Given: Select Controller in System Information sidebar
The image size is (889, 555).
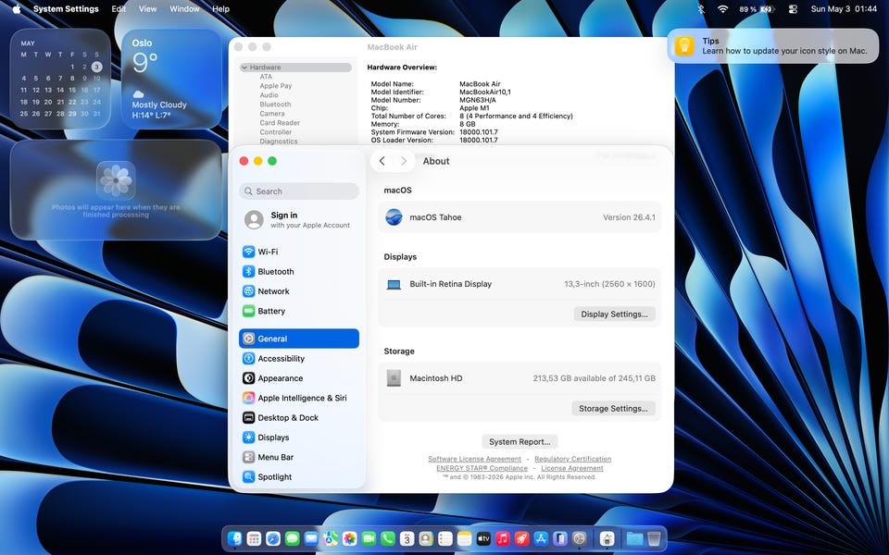Looking at the screenshot, I should (x=276, y=132).
